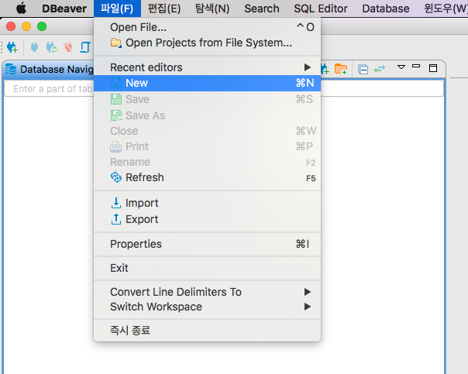Click Exit in the file menu
Screen dimensions: 468x374
click(207, 268)
